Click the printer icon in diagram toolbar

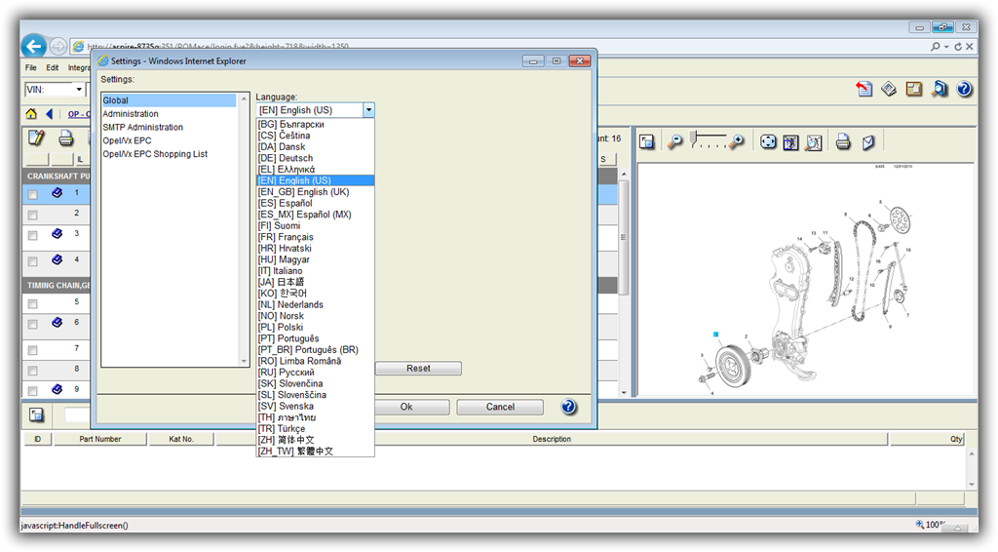[x=843, y=142]
